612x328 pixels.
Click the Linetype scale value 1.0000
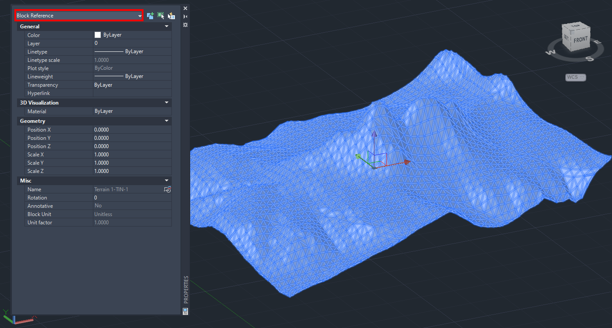[102, 60]
